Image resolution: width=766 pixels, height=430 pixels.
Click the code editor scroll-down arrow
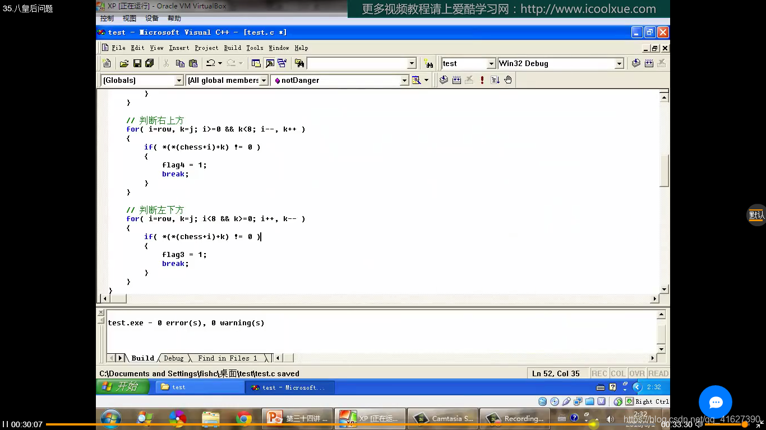coord(665,289)
